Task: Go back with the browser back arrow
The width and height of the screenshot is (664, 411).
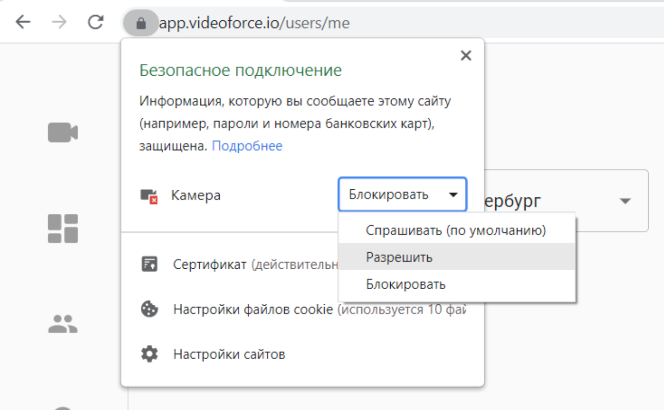Action: pos(23,22)
